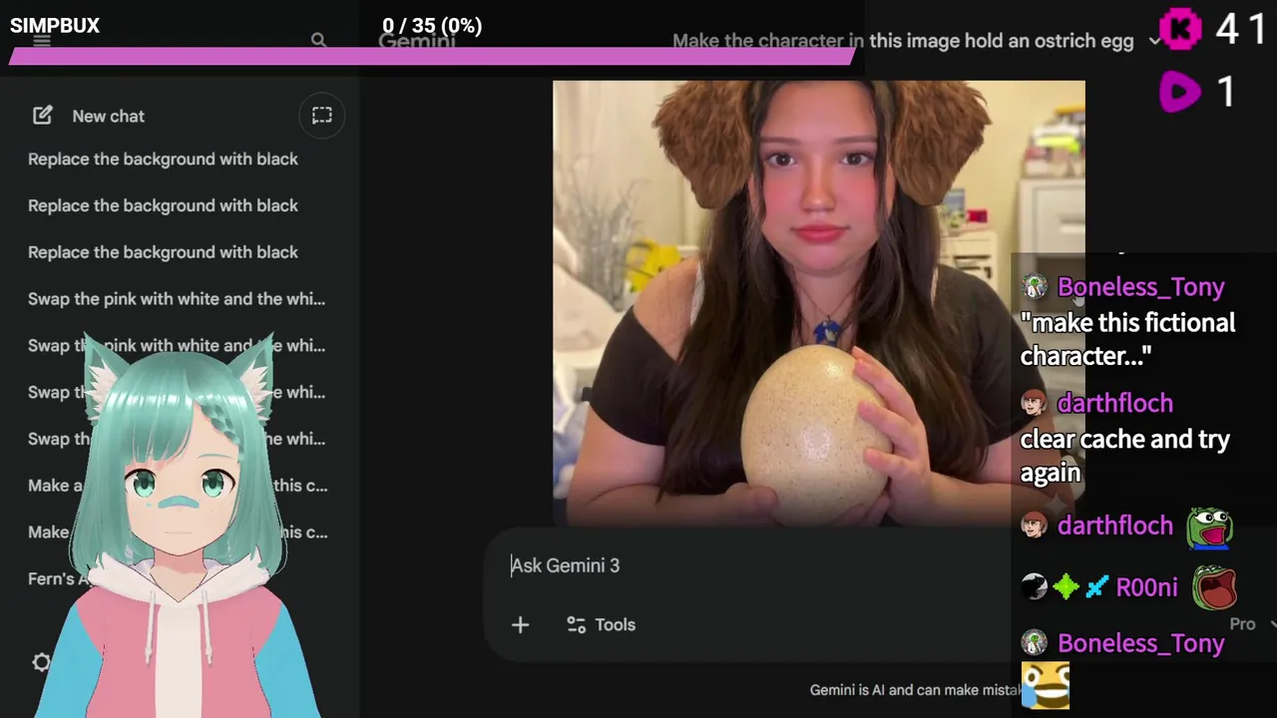This screenshot has width=1277, height=718.
Task: Click the SIMPBUX progress bar
Action: coord(431,57)
